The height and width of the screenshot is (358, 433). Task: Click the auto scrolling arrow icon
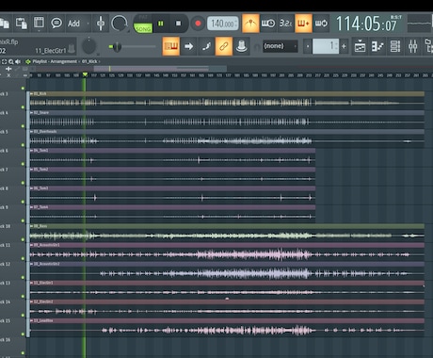point(188,46)
